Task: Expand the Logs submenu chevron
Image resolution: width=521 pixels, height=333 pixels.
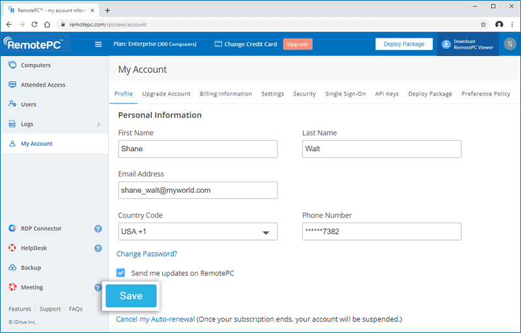Action: pos(98,124)
